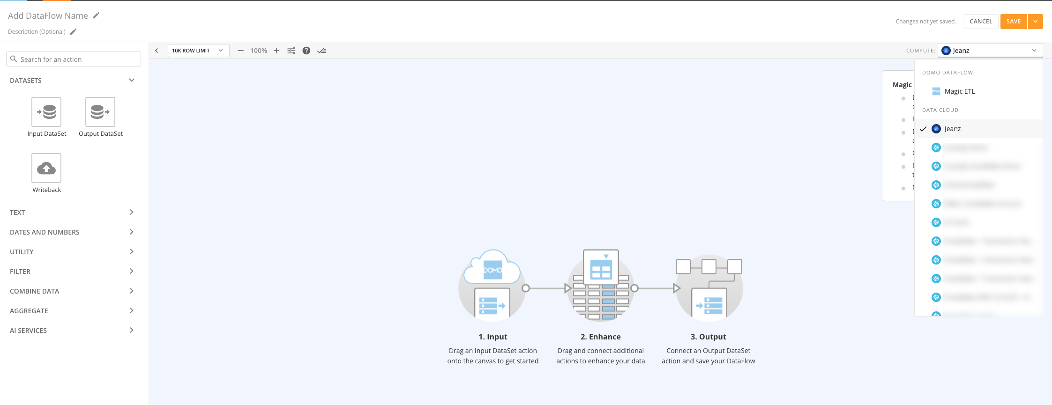Click the DATA CLOUD section label
This screenshot has width=1052, height=405.
(940, 110)
